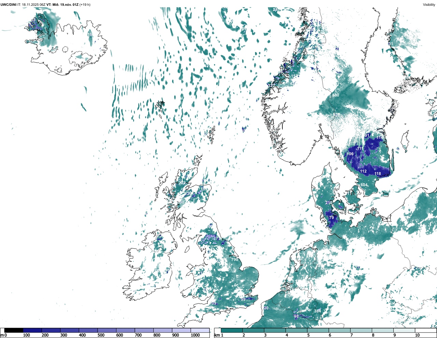Pick the 100–200 m dark navy legend swatch
The width and height of the screenshot is (437, 338).
click(32, 330)
